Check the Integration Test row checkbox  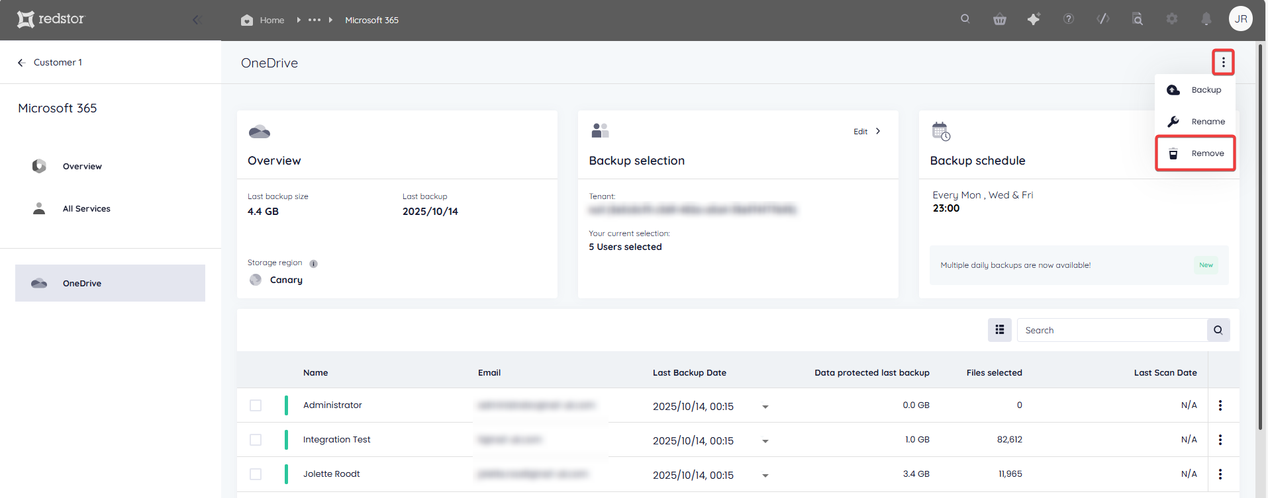coord(256,440)
